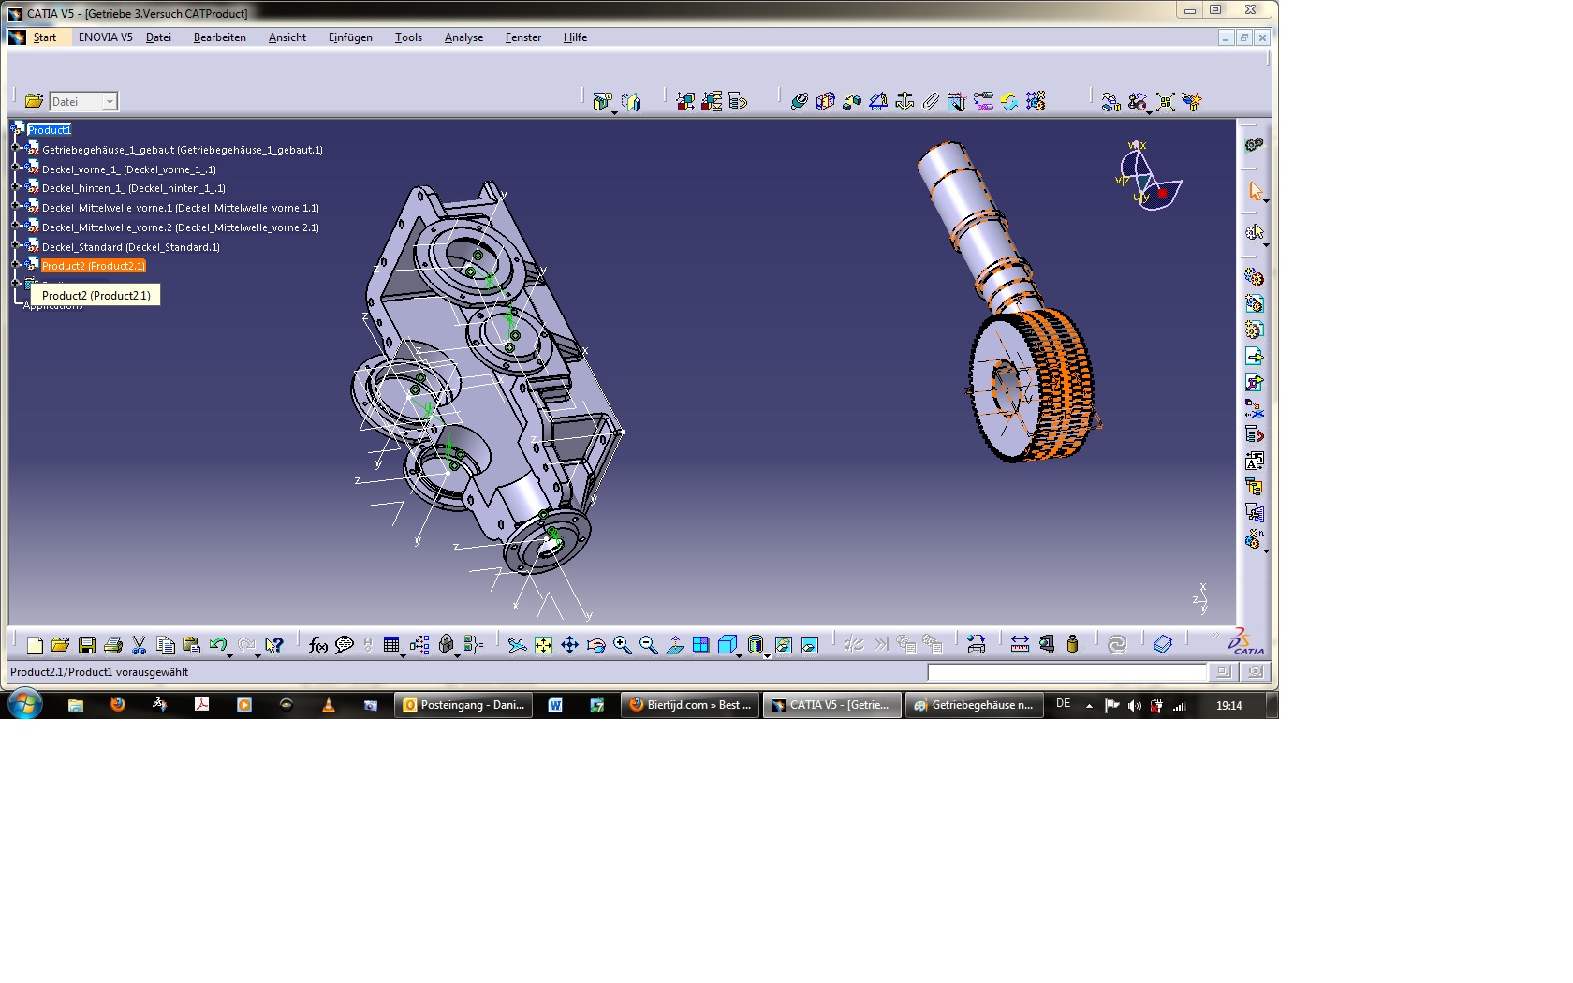Image resolution: width=1573 pixels, height=983 pixels.
Task: Click the Zoom In magnifier
Action: pyautogui.click(x=623, y=645)
